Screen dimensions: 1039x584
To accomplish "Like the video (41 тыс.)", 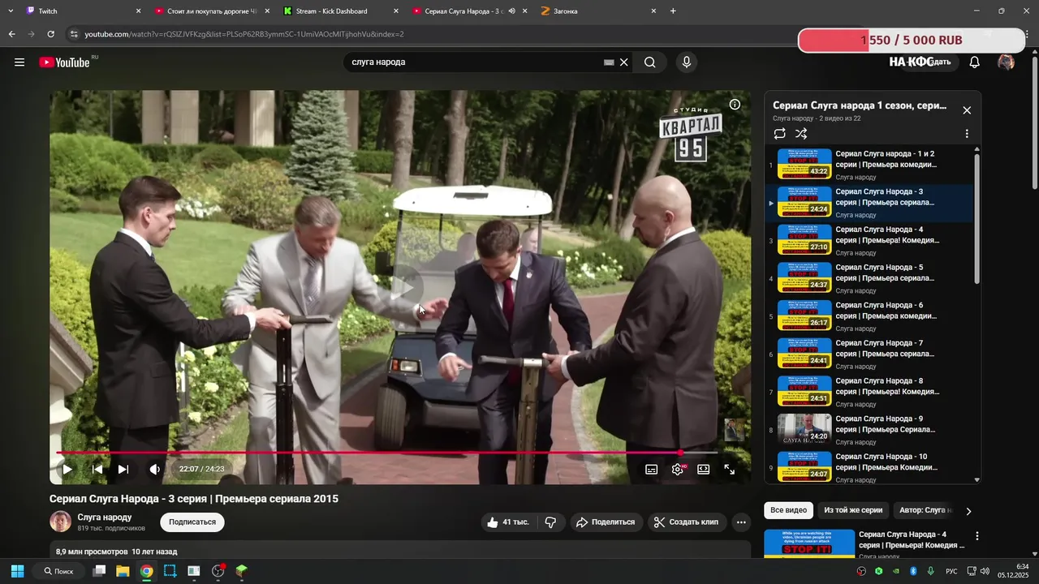I will click(x=508, y=522).
